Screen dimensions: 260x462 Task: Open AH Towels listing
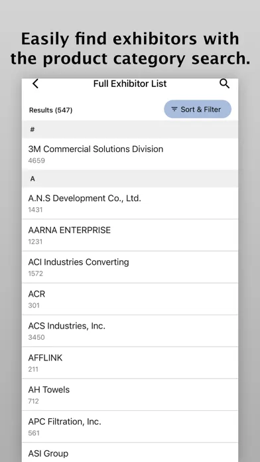(x=130, y=395)
